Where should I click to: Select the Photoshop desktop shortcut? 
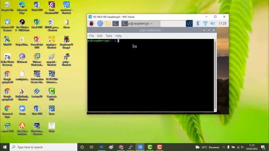[x=37, y=129]
